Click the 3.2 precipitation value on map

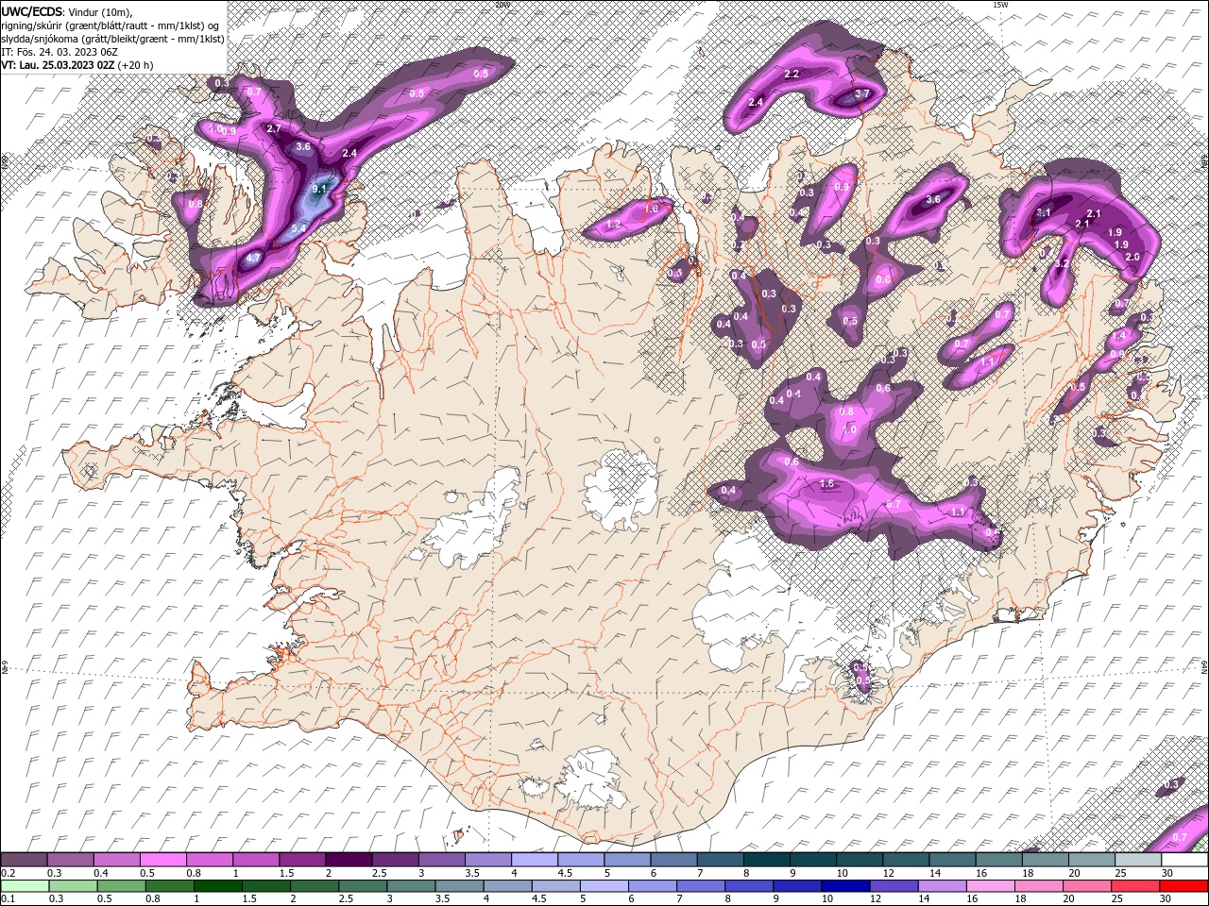(1062, 263)
